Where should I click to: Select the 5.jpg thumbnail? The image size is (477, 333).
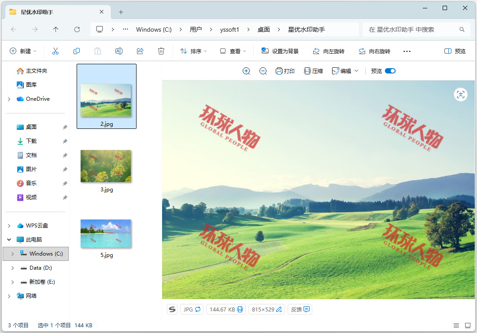106,234
